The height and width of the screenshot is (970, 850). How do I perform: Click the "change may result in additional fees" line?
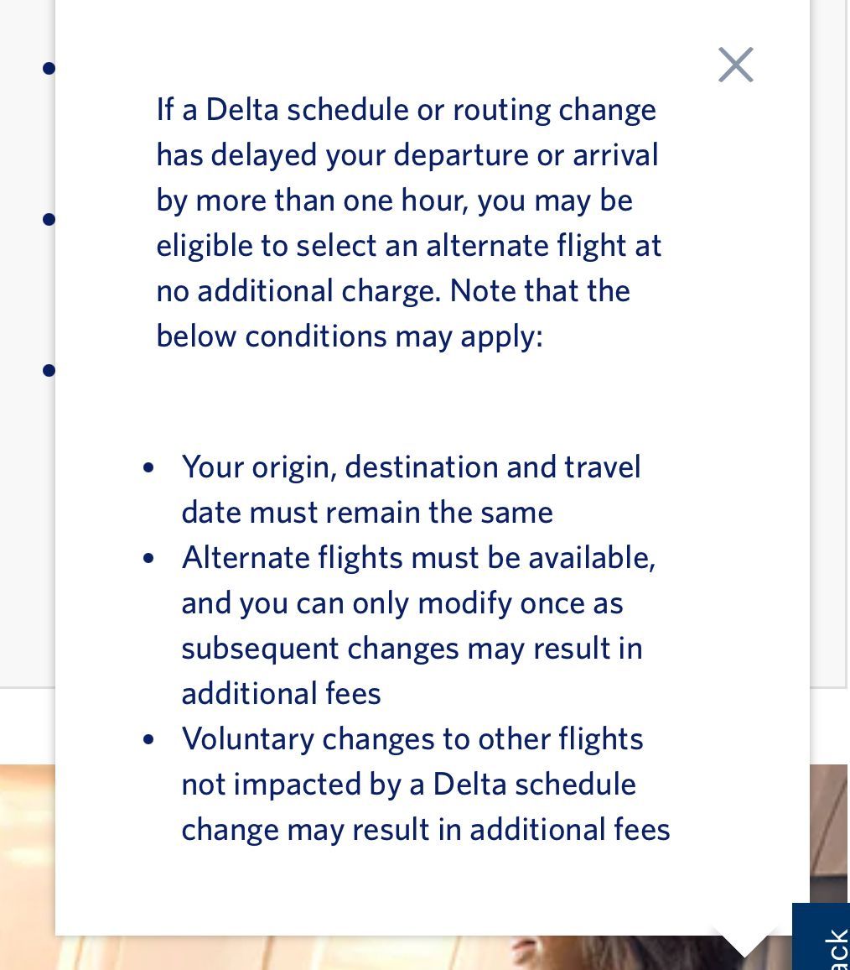tap(425, 830)
